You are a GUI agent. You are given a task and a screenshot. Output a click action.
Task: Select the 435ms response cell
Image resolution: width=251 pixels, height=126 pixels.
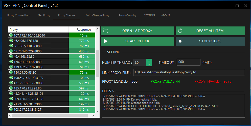click(82, 51)
